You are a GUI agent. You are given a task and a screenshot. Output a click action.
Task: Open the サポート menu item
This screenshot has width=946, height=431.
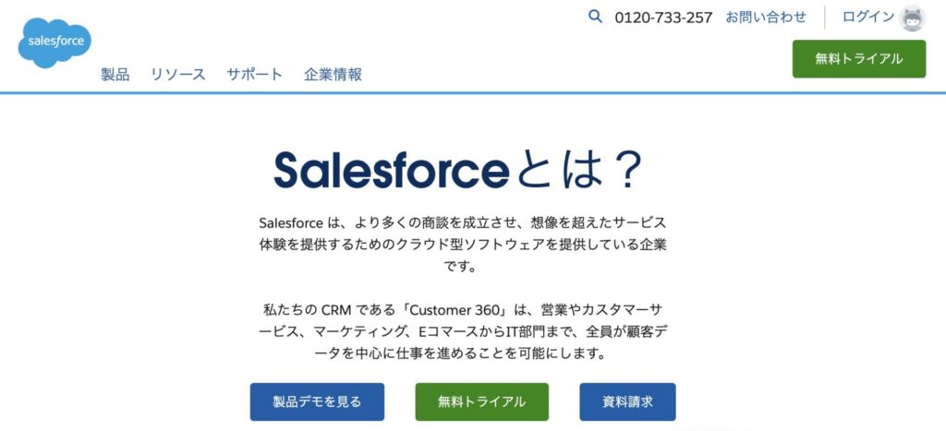click(255, 75)
